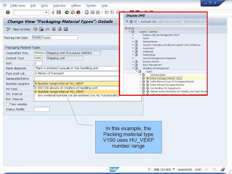
Task: Open the Help menu
Action: (104, 6)
